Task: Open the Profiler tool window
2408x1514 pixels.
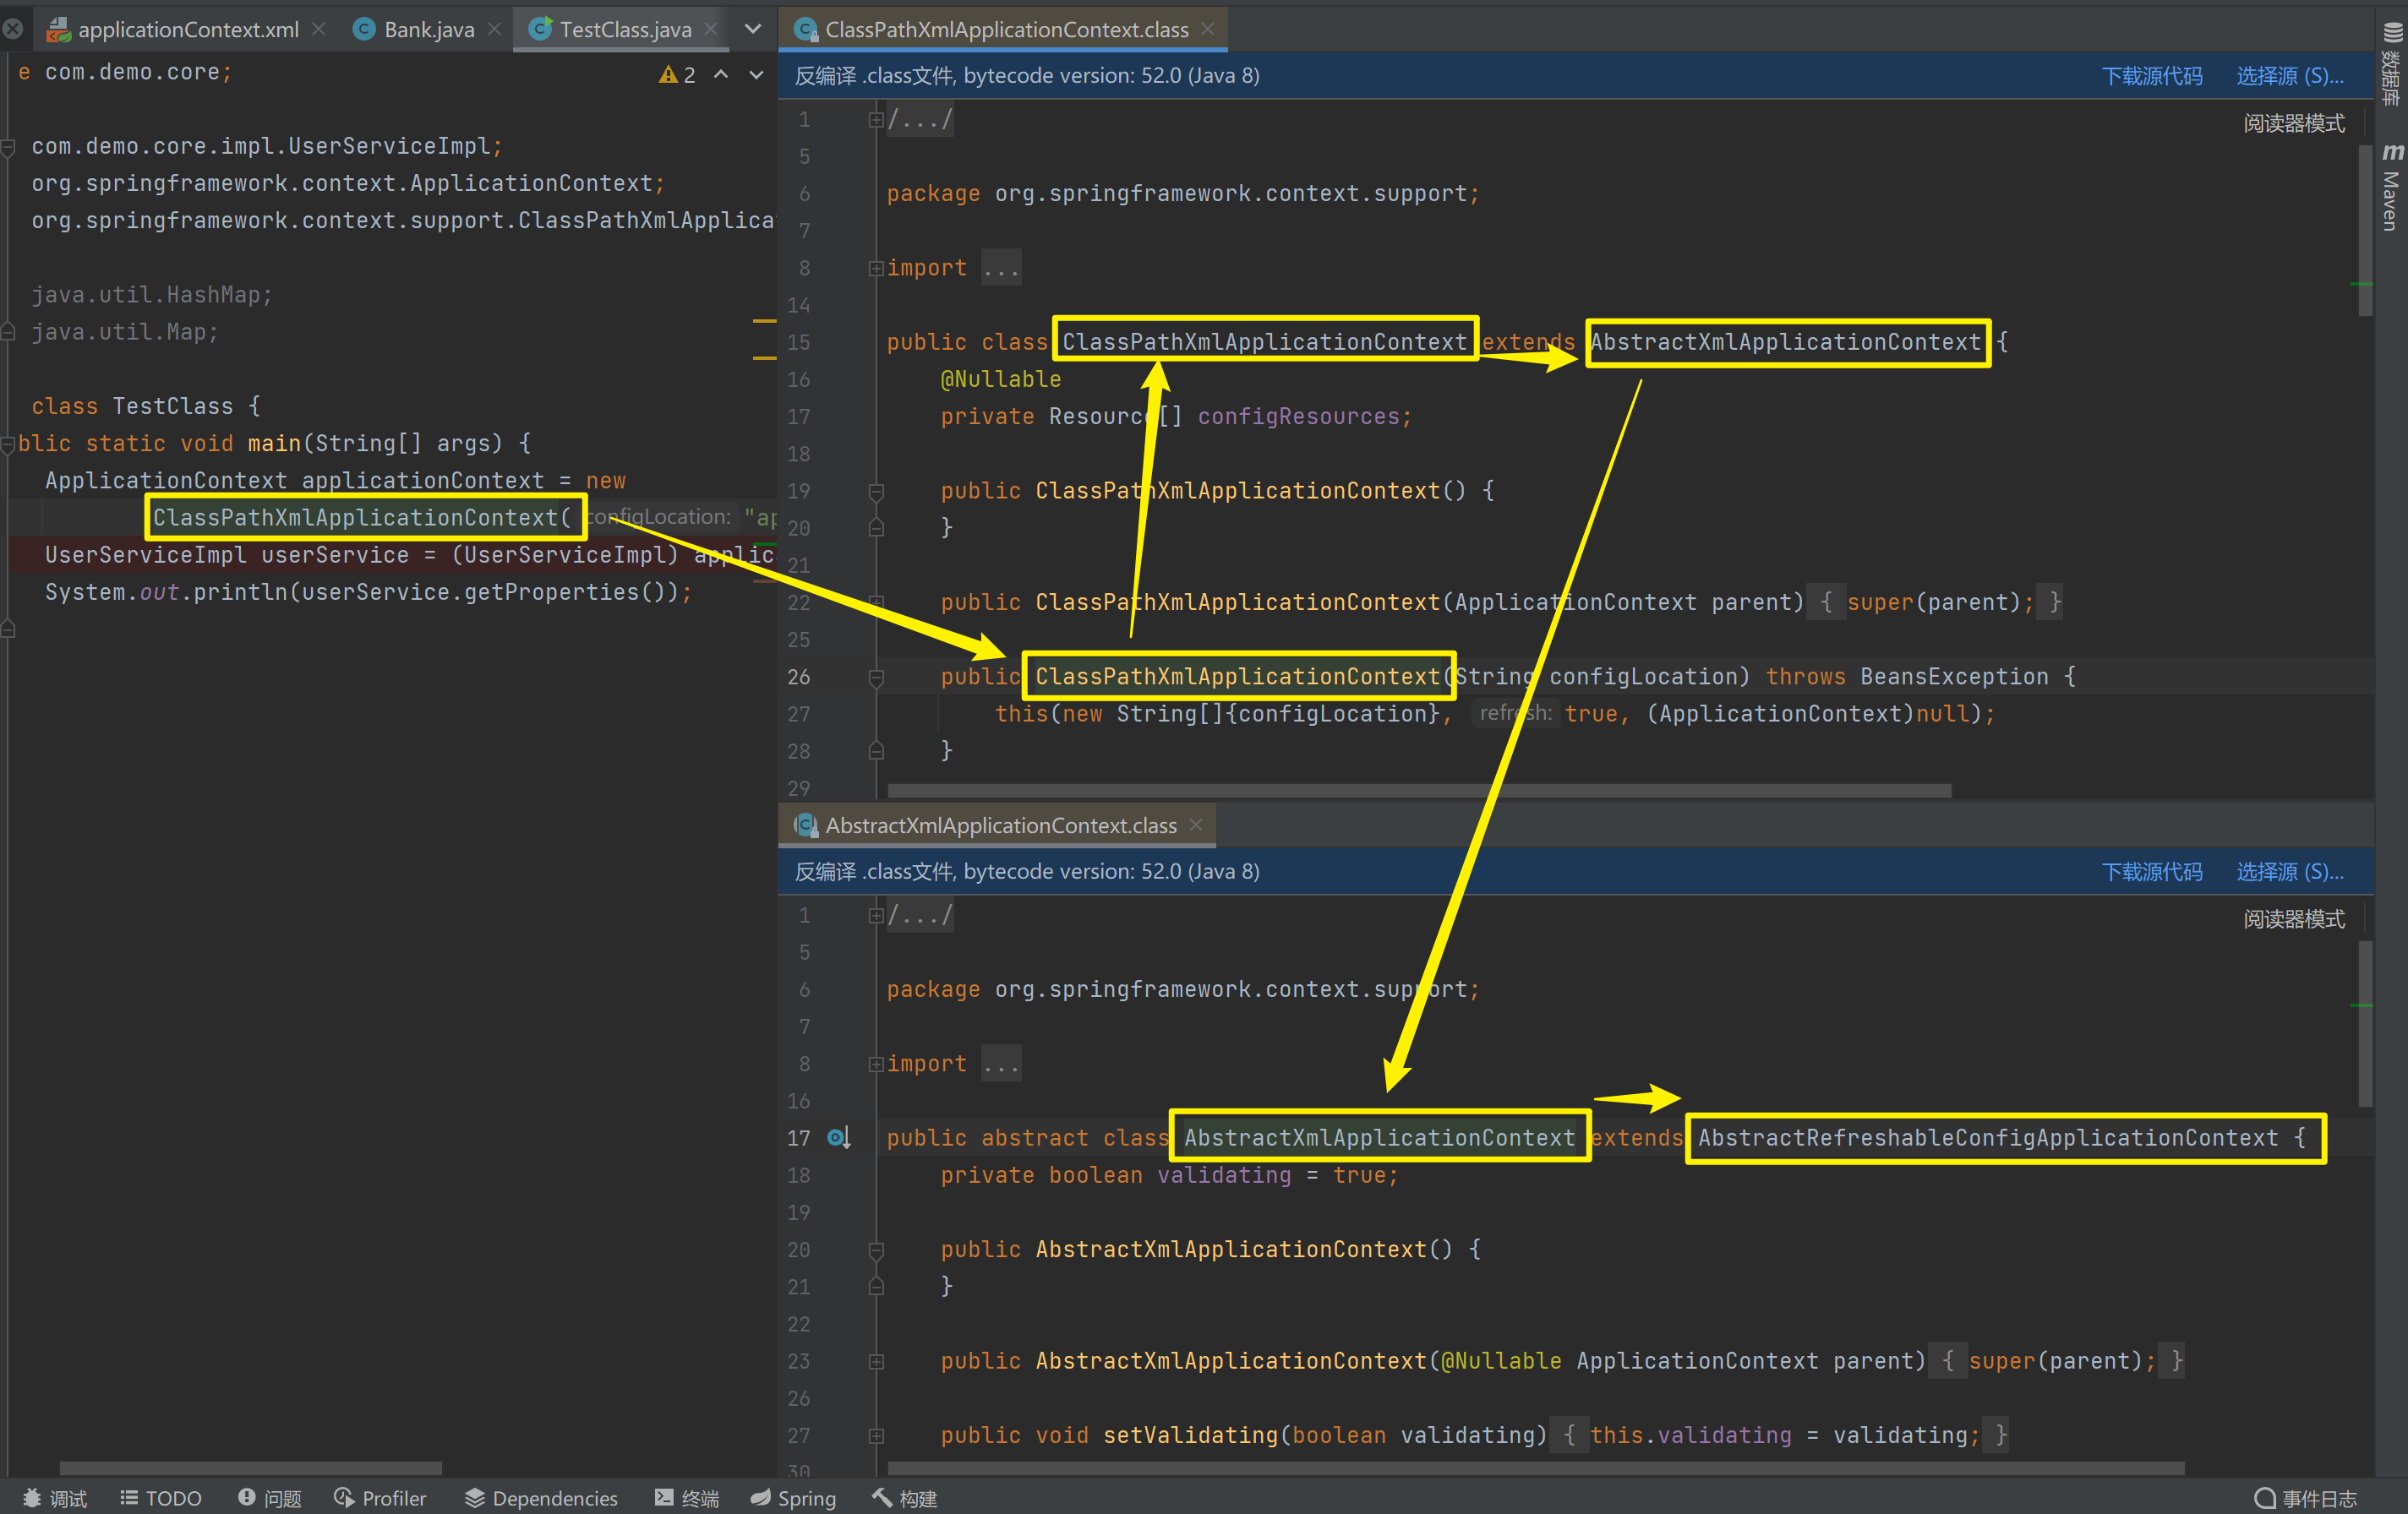Action: tap(381, 1497)
